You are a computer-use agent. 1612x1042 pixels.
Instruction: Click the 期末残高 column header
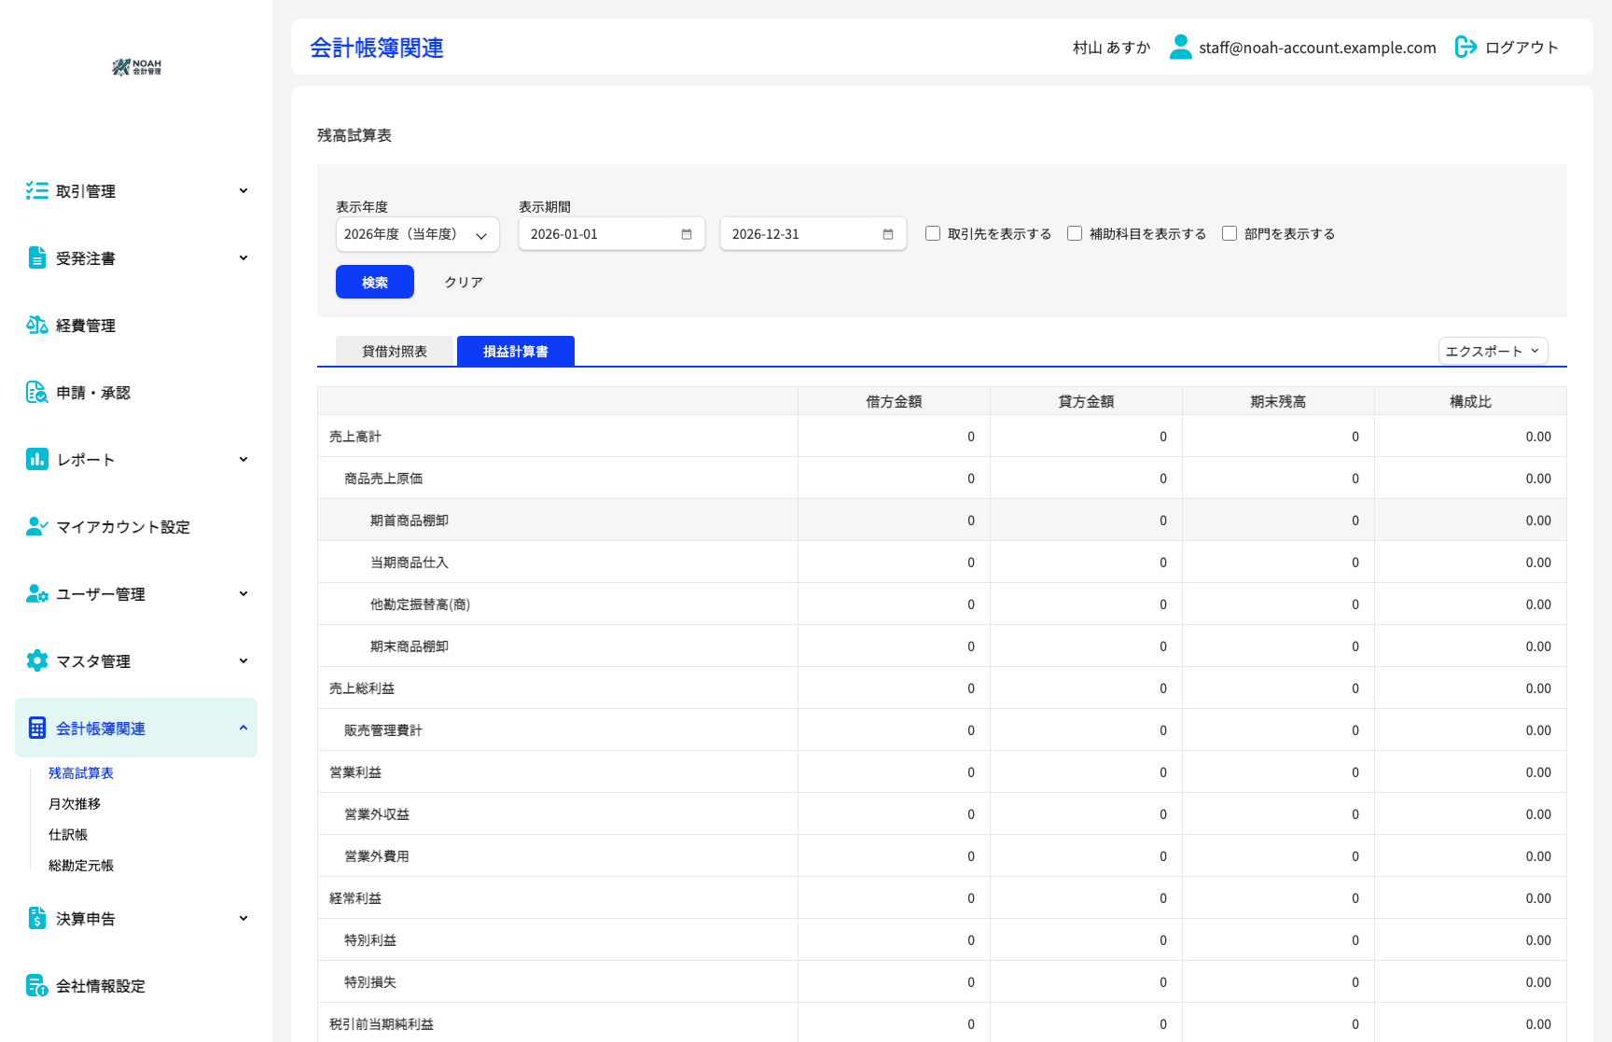coord(1278,402)
